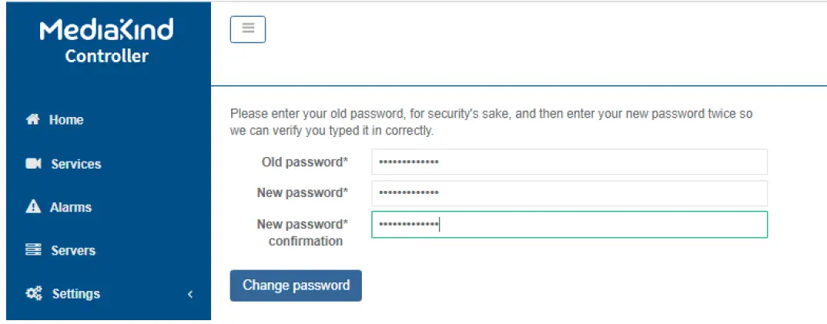This screenshot has height=324, width=827.
Task: Select the Settings menu label
Action: [76, 294]
